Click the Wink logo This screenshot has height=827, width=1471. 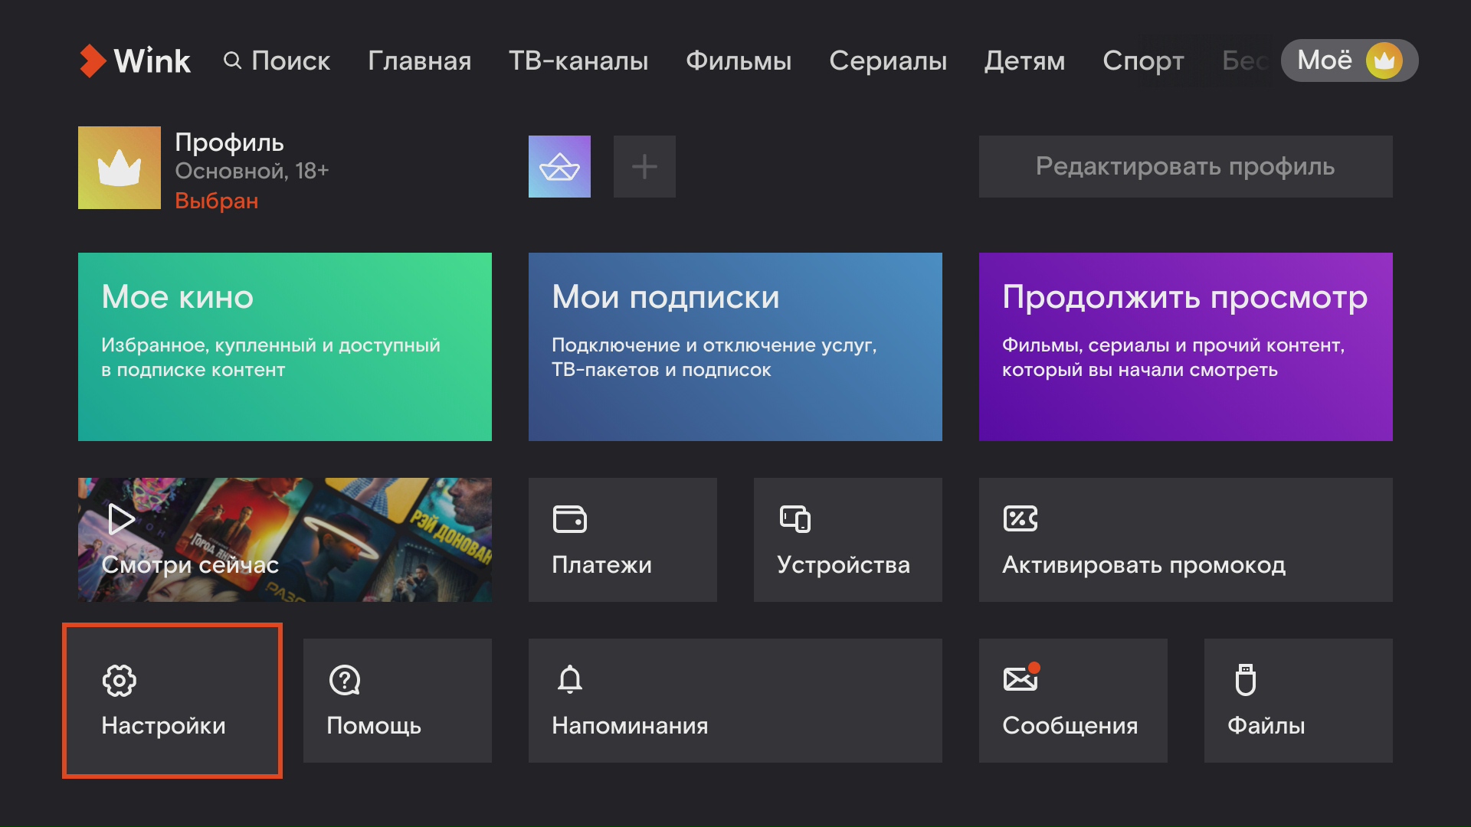(135, 60)
